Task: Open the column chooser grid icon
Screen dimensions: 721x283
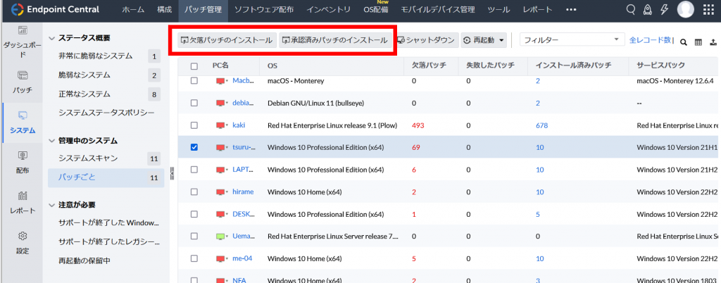Action: (698, 42)
